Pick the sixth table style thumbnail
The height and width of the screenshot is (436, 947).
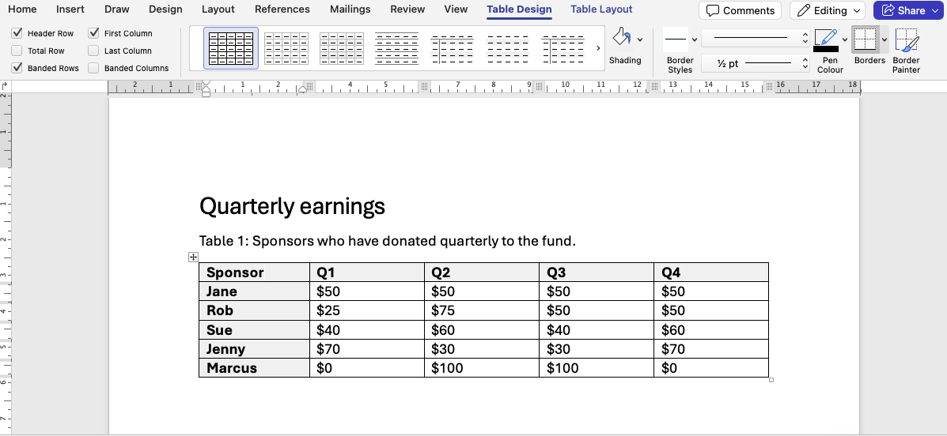pyautogui.click(x=507, y=48)
